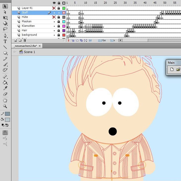This screenshot has width=181, height=181.
Task: Select the Subselection tool
Action: point(5,12)
